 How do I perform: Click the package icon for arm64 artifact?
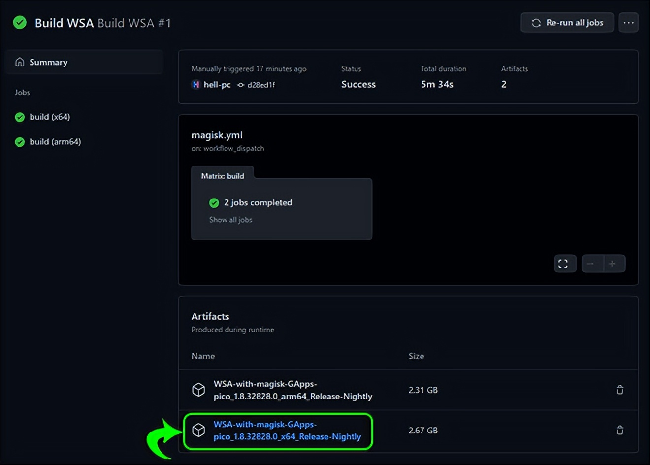tap(198, 390)
